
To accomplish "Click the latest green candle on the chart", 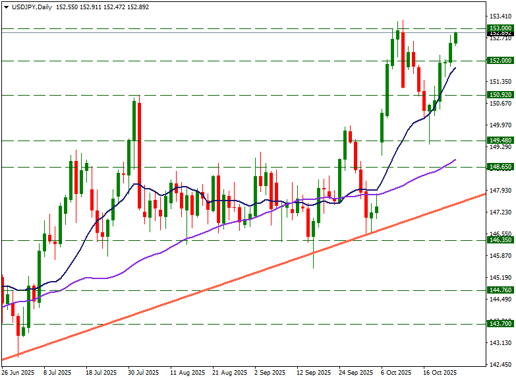I will pos(455,38).
